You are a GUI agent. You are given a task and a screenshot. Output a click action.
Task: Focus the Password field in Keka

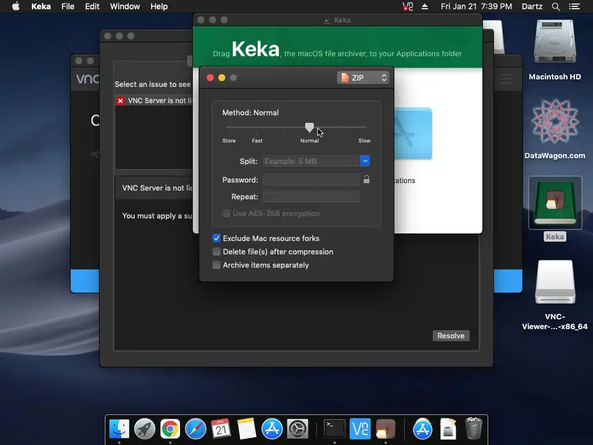pos(311,180)
